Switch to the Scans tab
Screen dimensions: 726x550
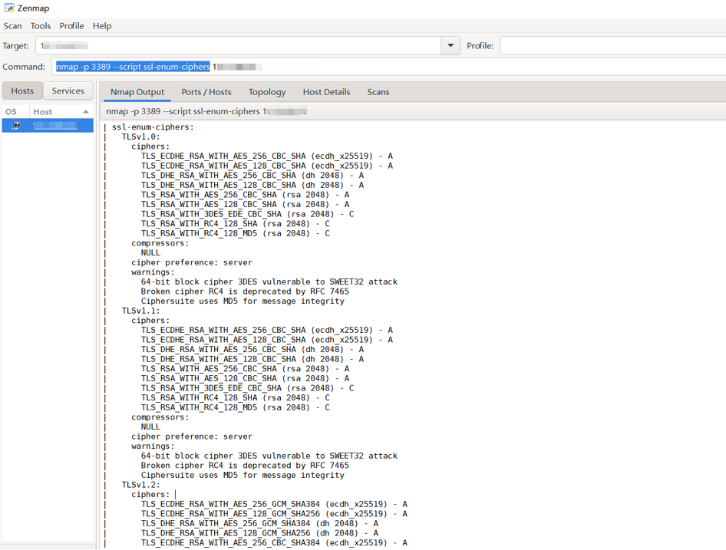point(378,92)
